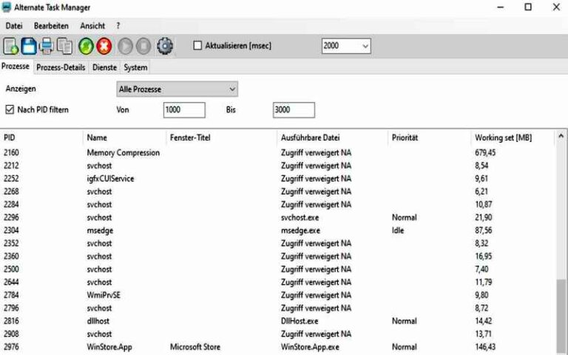This screenshot has height=355, width=568.
Task: Select the WmiPrvSE process row
Action: click(x=277, y=295)
